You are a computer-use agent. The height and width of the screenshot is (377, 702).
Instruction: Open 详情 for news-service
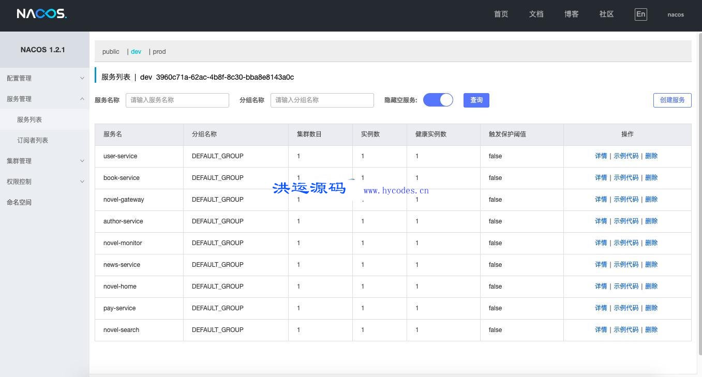pyautogui.click(x=601, y=264)
